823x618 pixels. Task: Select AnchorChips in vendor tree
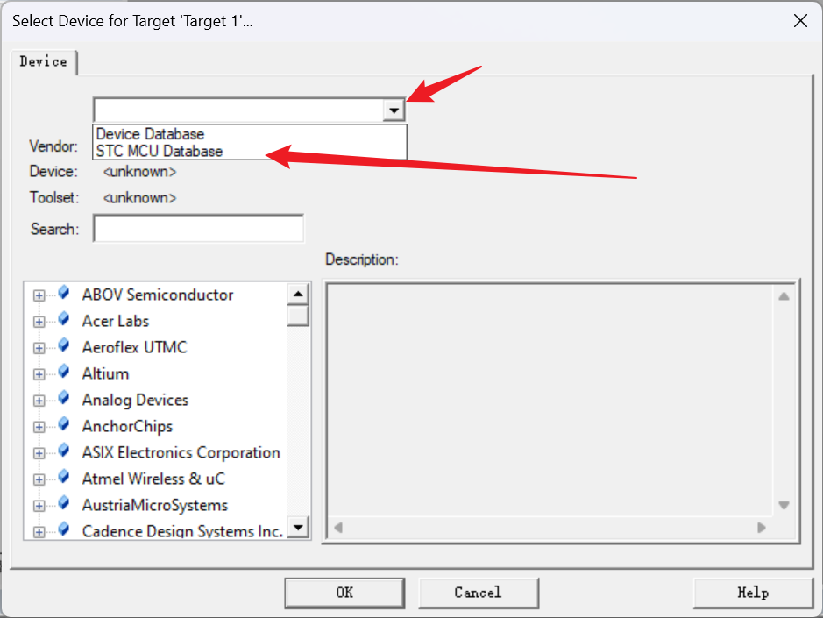[127, 426]
